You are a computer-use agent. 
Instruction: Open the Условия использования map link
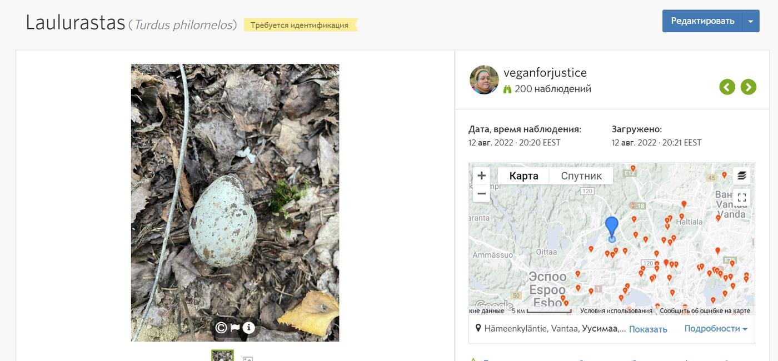coord(616,311)
